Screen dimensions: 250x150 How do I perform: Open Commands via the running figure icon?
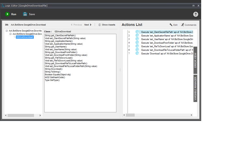pos(182,24)
